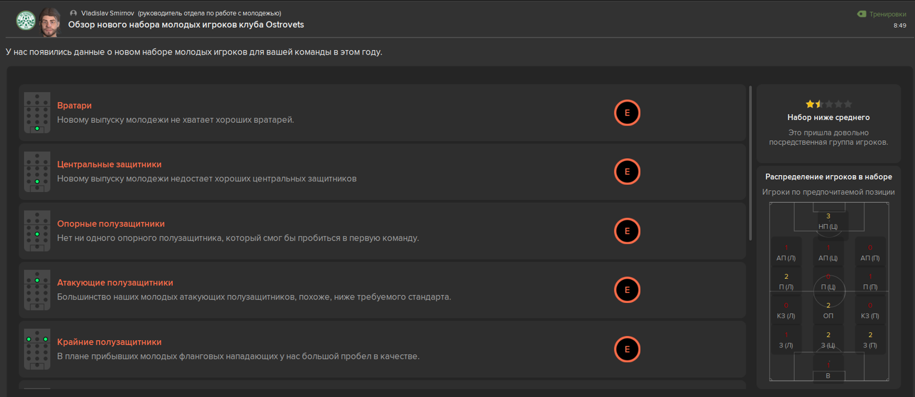915x397 pixels.
Task: Select the green Тренировки tag icon
Action: 862,14
